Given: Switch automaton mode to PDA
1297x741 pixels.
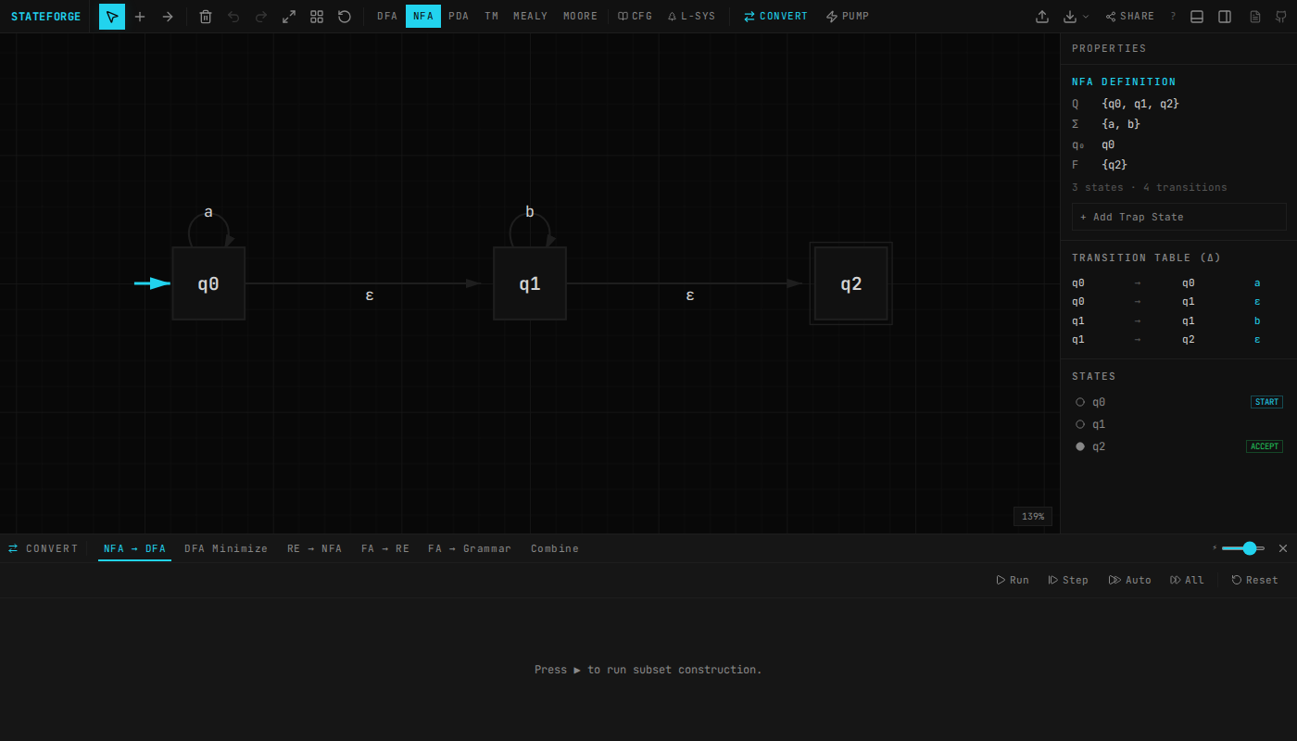Looking at the screenshot, I should (x=459, y=17).
